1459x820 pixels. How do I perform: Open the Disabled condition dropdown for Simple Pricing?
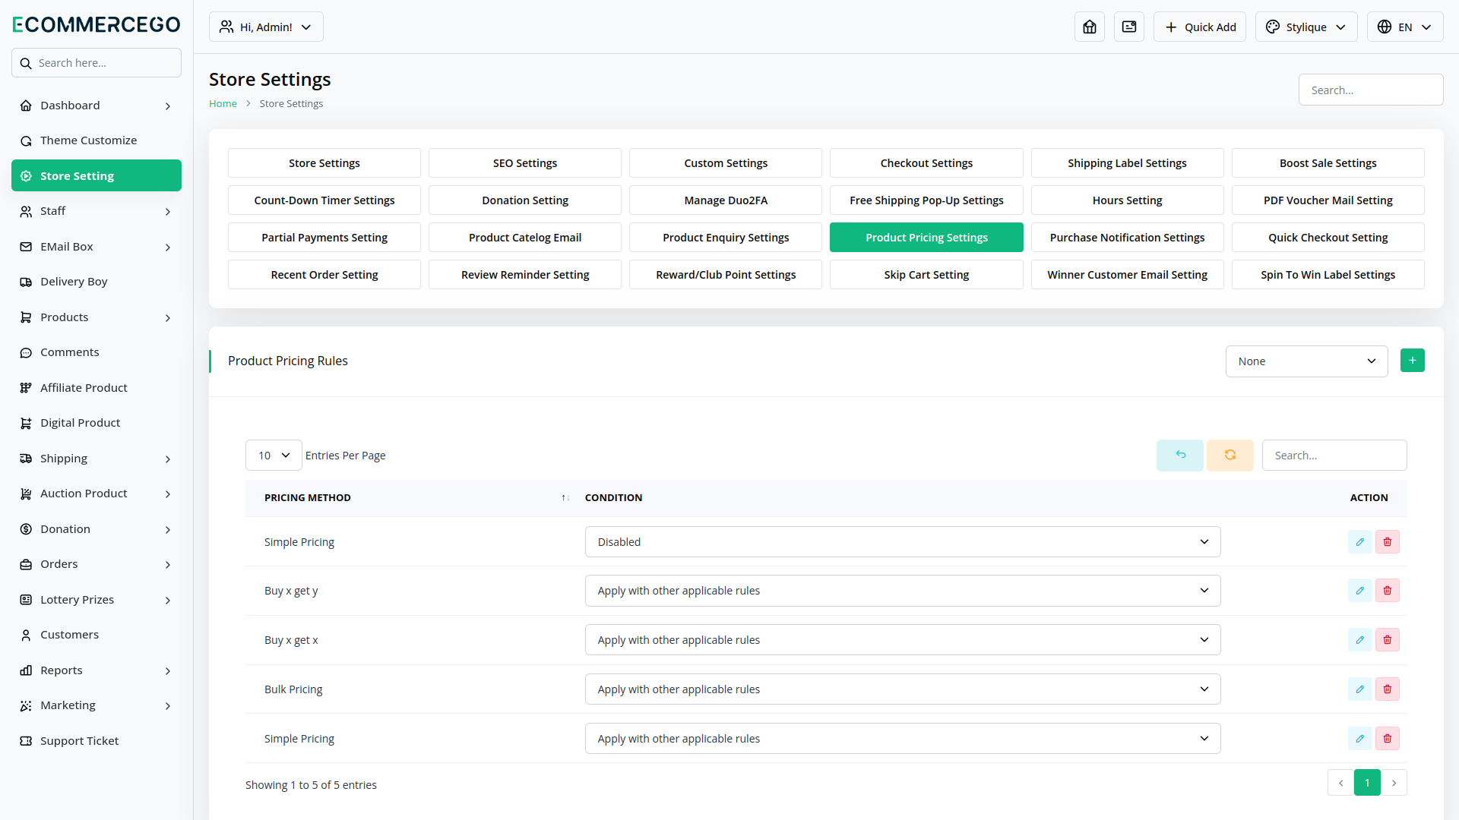tap(903, 542)
